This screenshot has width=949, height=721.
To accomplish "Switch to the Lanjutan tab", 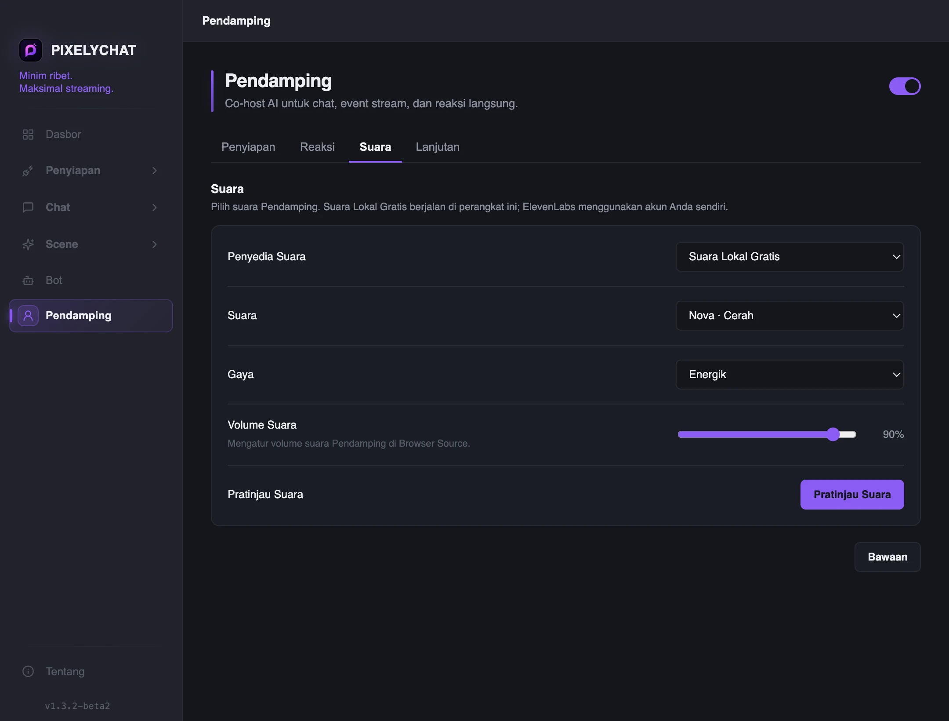I will pyautogui.click(x=438, y=147).
